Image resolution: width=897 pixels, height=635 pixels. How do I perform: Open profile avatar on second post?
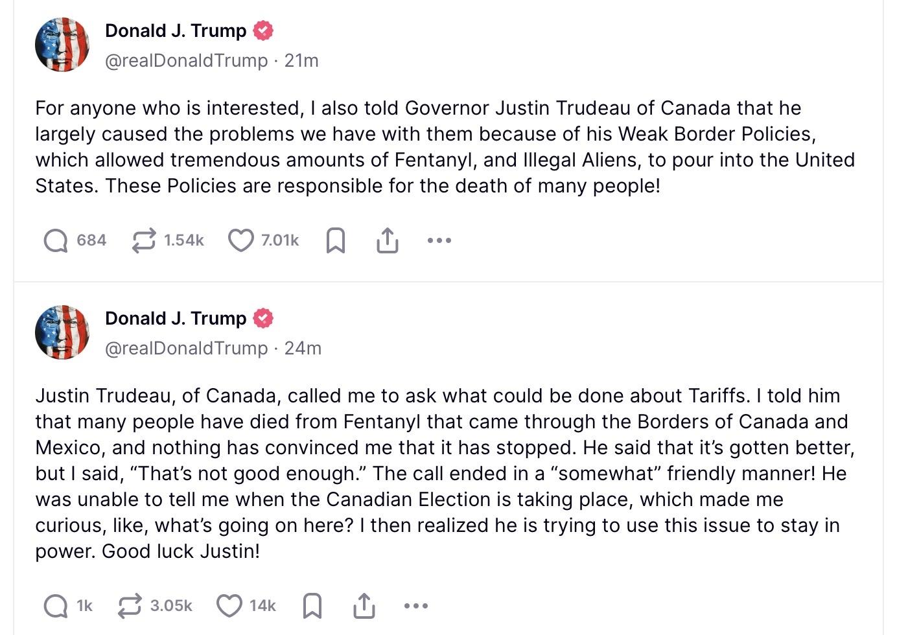[62, 332]
